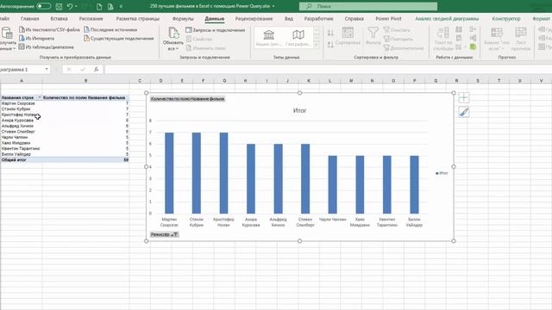Click the Поиск search box

pyautogui.click(x=368, y=6)
